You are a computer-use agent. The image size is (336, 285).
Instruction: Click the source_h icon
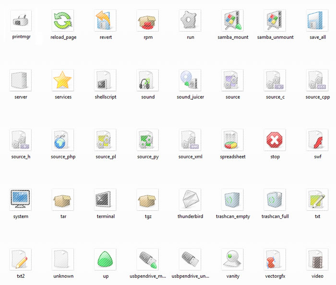20,140
